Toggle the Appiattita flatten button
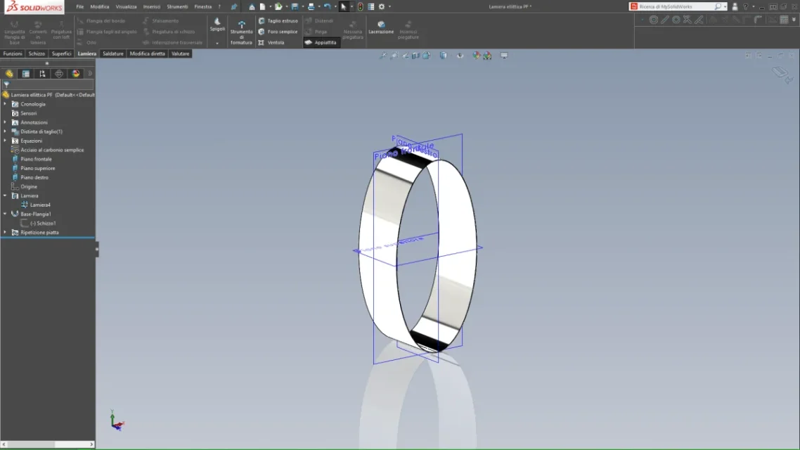The image size is (800, 450). [321, 42]
